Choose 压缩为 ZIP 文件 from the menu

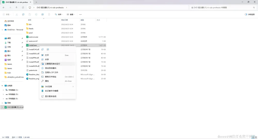click(x=58, y=72)
